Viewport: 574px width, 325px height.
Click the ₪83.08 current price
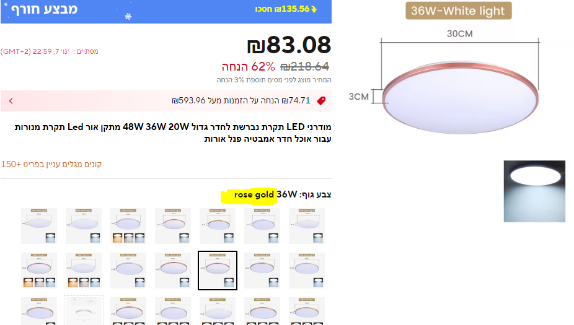[289, 45]
